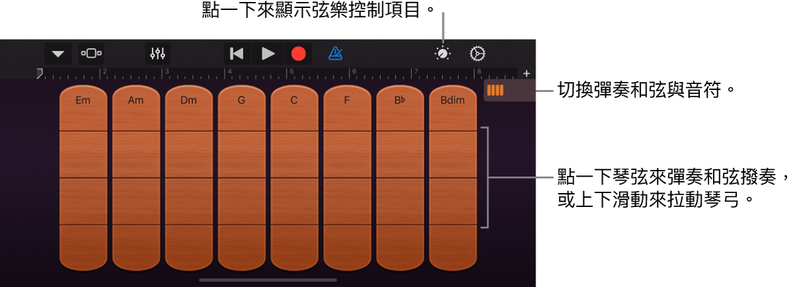
Task: Open the controls knob icon
Action: [x=442, y=54]
